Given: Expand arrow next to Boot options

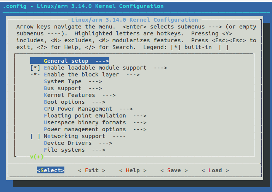Looking at the screenshot, I should click(x=99, y=102).
